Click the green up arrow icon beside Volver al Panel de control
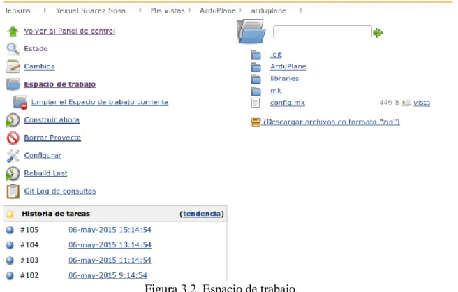This screenshot has width=458, height=292. [x=13, y=31]
